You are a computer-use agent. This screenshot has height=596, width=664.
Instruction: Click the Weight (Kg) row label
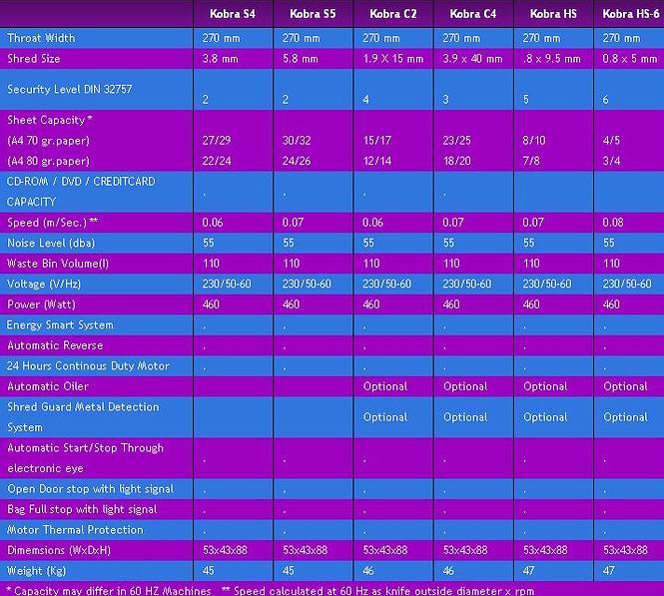(x=36, y=570)
